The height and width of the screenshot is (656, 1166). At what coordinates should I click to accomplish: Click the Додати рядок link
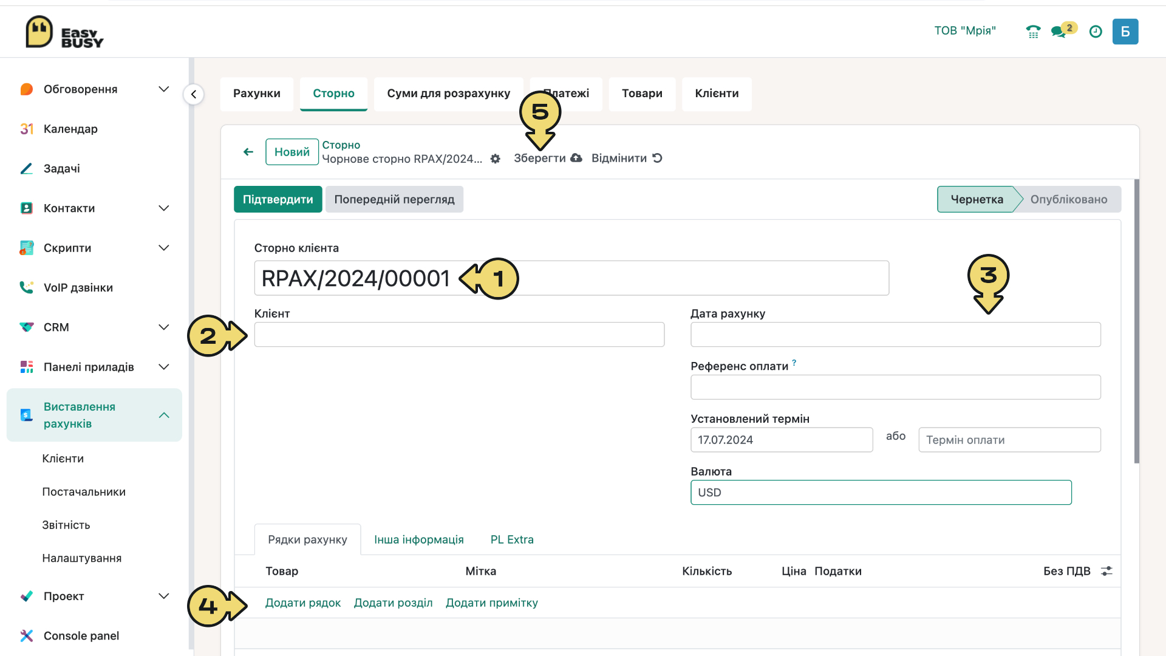point(303,603)
